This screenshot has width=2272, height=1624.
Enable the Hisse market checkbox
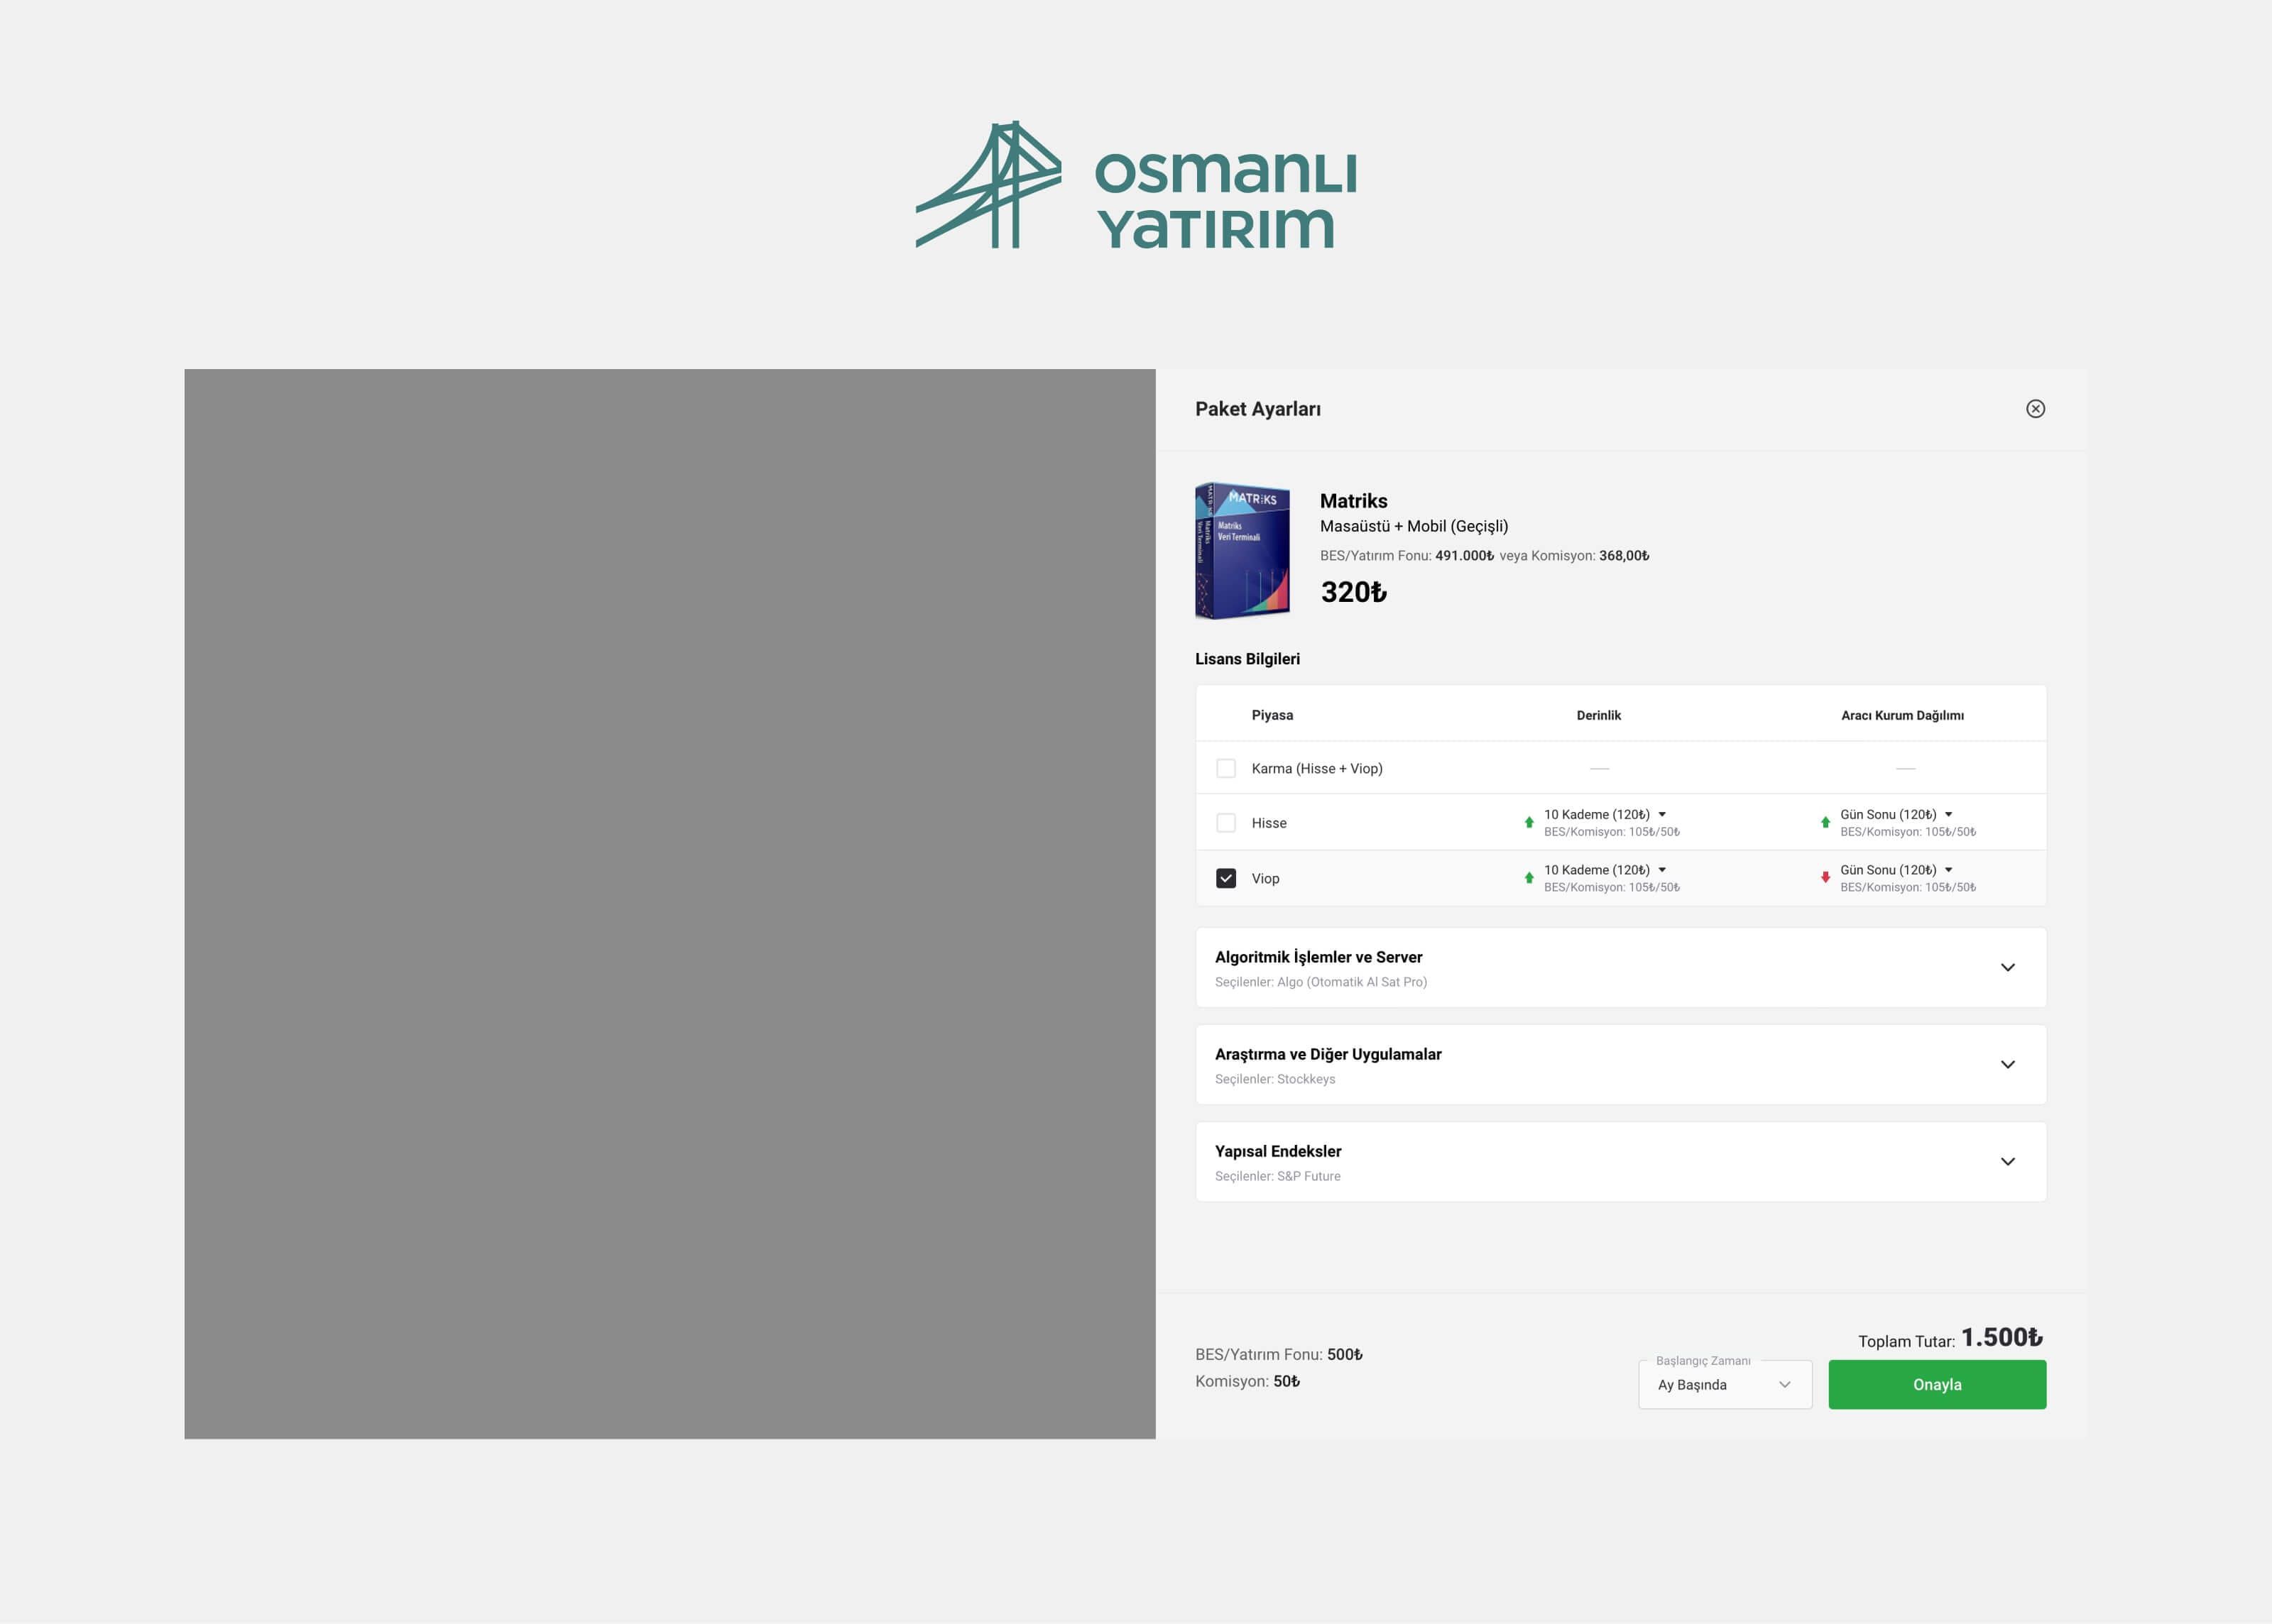tap(1225, 823)
